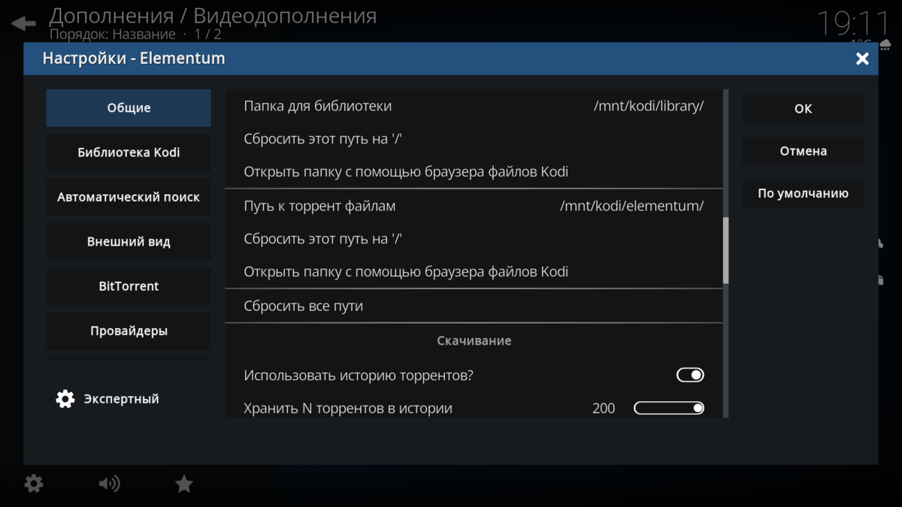Viewport: 902px width, 507px height.
Task: Confirm settings with the OK button
Action: (x=804, y=109)
